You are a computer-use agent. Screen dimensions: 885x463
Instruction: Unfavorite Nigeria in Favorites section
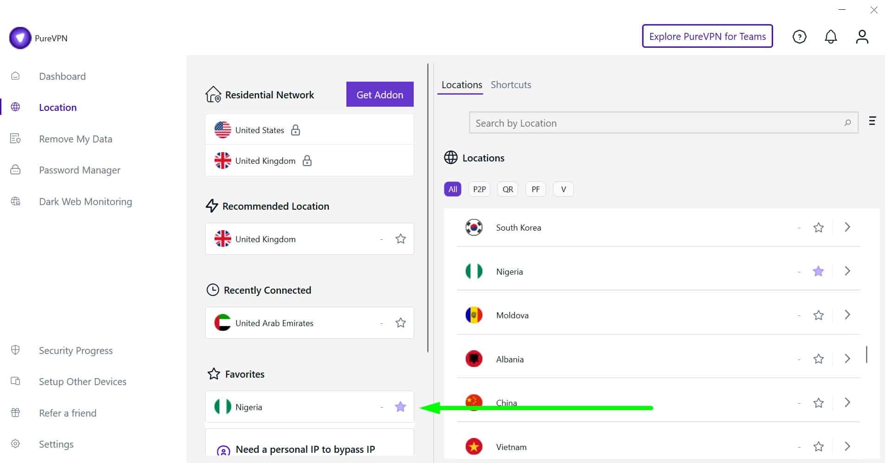pos(400,407)
